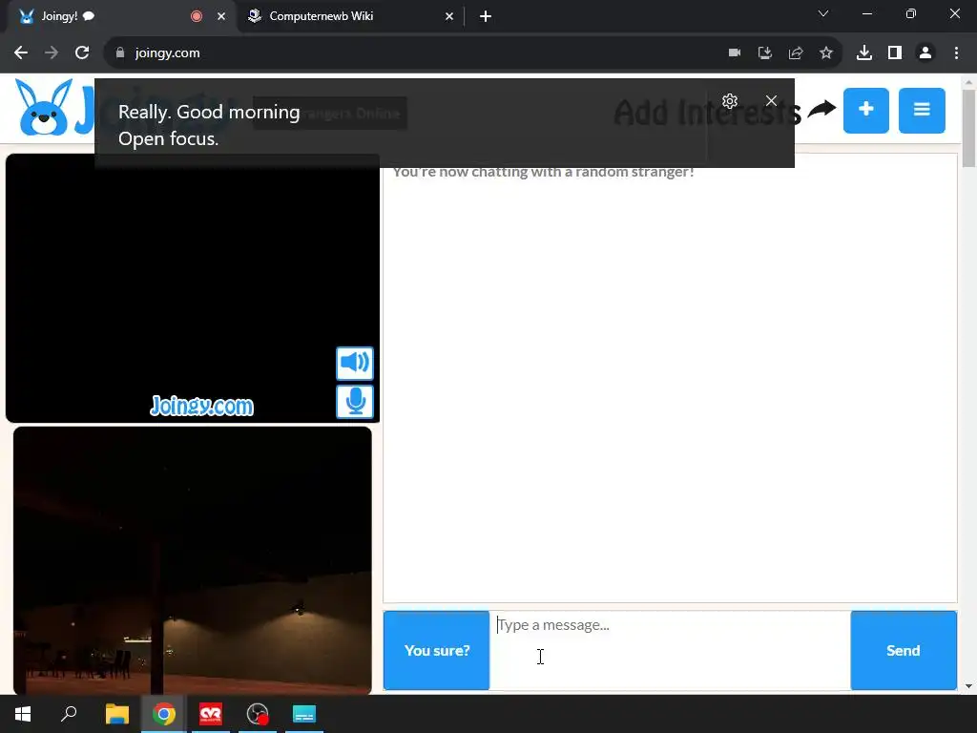Click the Joingy rabbit logo
The image size is (977, 733).
click(x=44, y=107)
